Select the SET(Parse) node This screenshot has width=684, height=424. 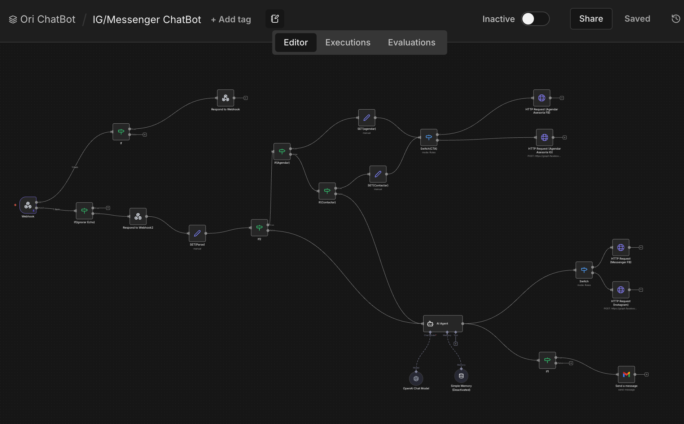pyautogui.click(x=197, y=233)
